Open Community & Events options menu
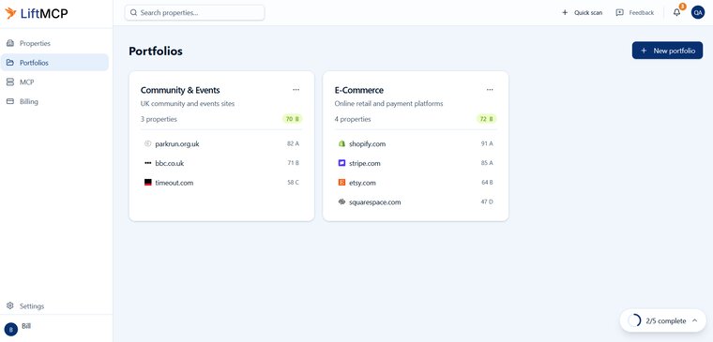Screen dimensions: 713x342 pyautogui.click(x=296, y=90)
